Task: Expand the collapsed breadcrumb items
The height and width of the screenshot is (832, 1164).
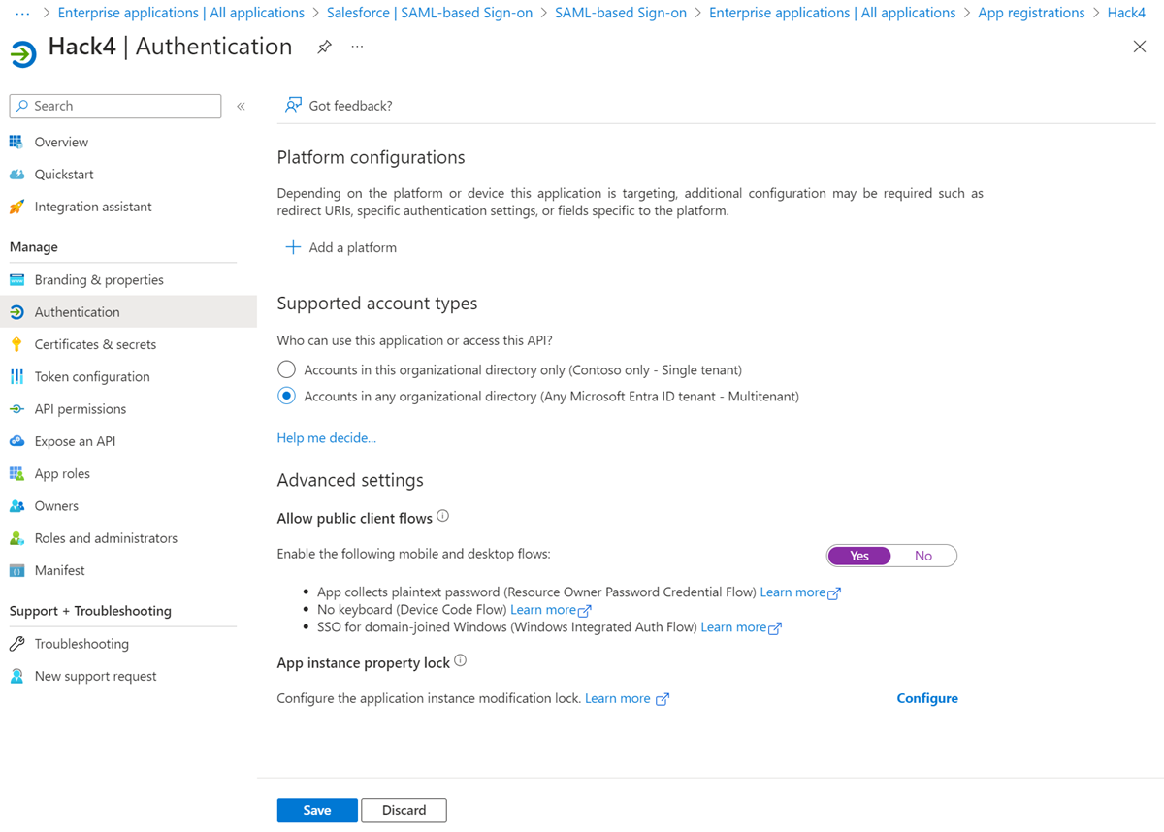Action: [21, 13]
